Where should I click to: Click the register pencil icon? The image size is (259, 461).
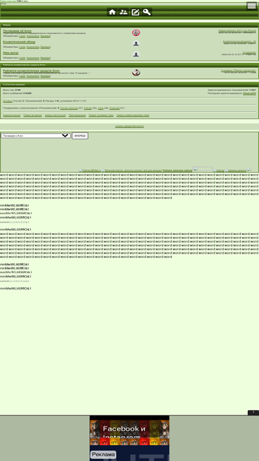coord(135,12)
